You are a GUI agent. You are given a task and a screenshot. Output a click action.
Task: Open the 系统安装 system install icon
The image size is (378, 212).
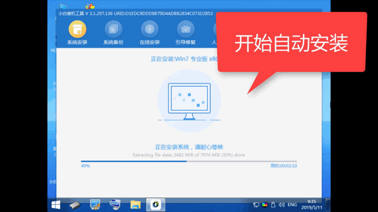click(77, 29)
